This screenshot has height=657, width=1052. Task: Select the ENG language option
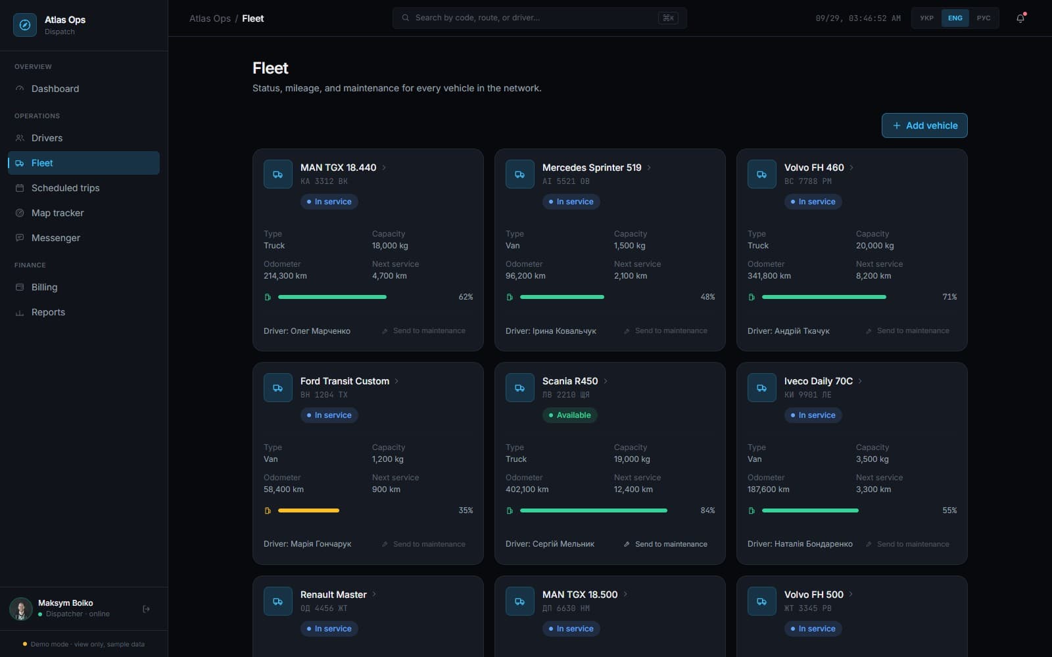[x=955, y=18]
